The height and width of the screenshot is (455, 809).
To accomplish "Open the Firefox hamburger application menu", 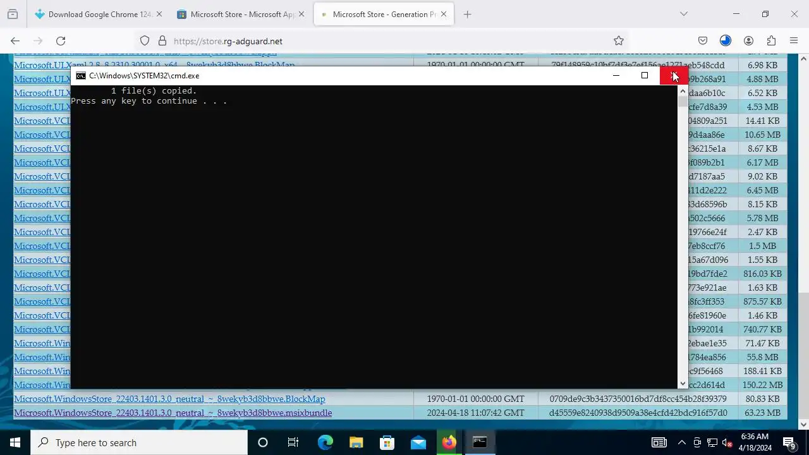I will 794,41.
